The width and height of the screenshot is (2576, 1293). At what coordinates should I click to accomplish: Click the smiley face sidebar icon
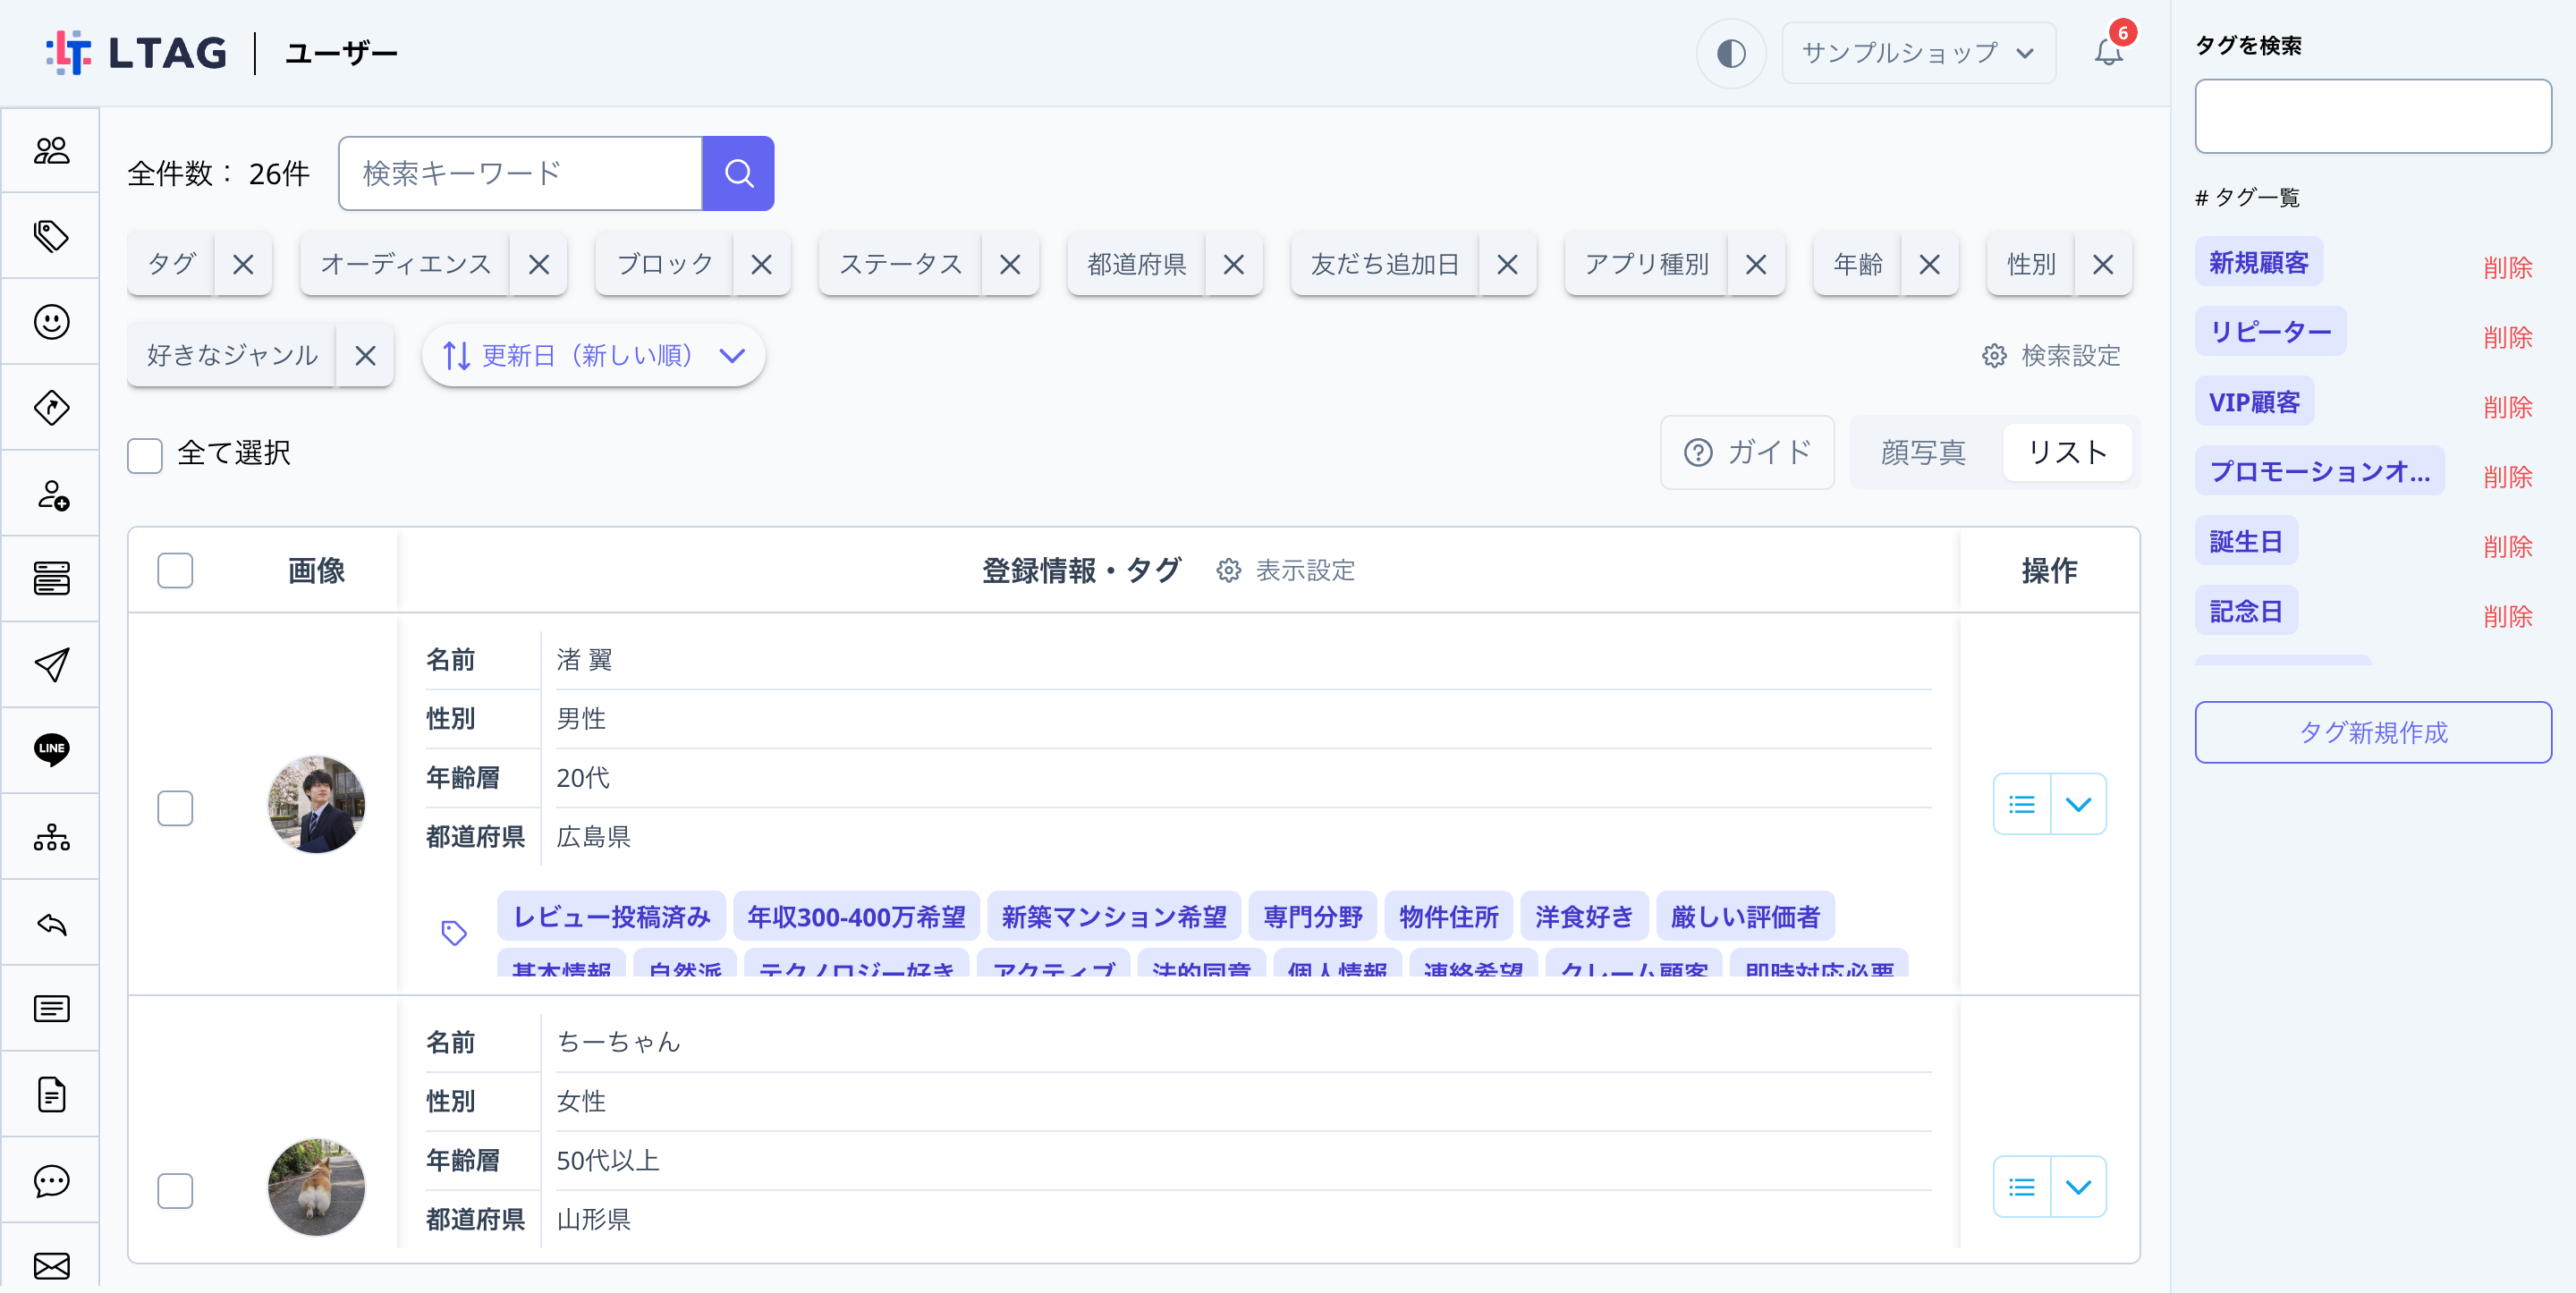[x=51, y=322]
